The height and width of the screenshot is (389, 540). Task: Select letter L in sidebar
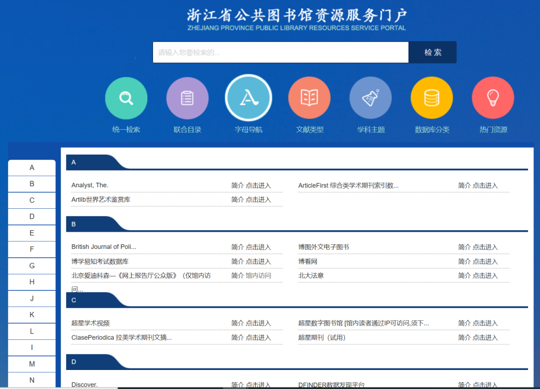[x=31, y=331]
